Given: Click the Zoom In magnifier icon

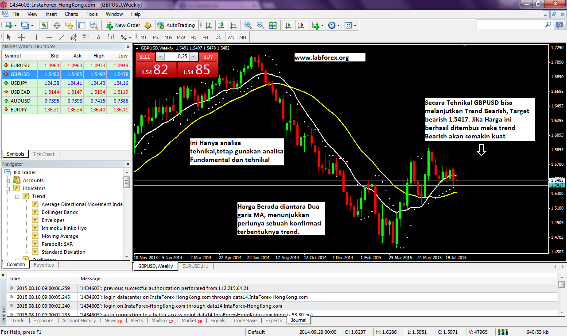Looking at the screenshot, I should coord(248,25).
